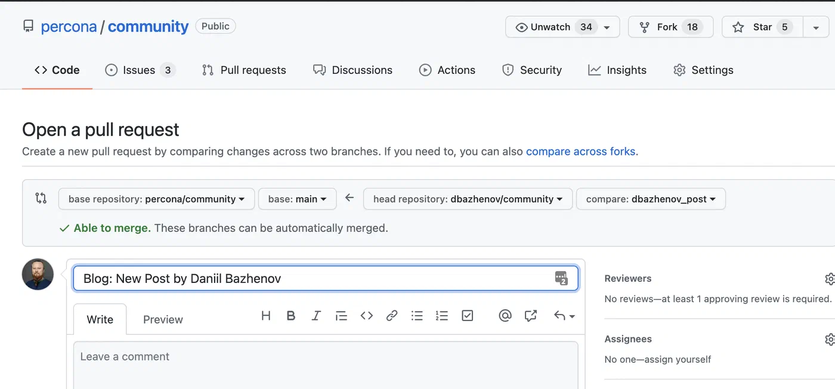Reference an issue or pull request
The height and width of the screenshot is (389, 835).
click(x=531, y=316)
